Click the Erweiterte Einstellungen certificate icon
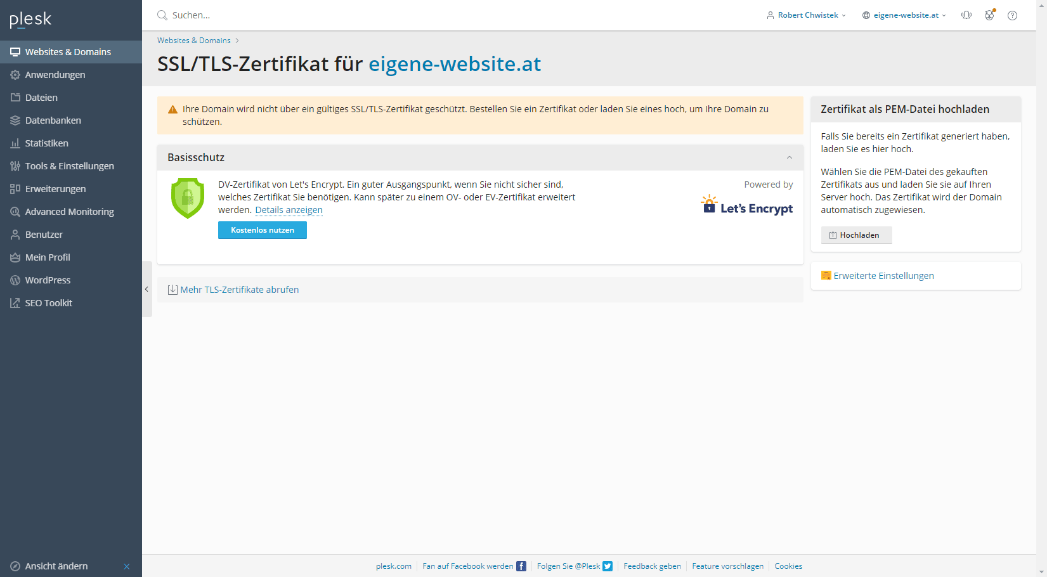 (x=826, y=275)
